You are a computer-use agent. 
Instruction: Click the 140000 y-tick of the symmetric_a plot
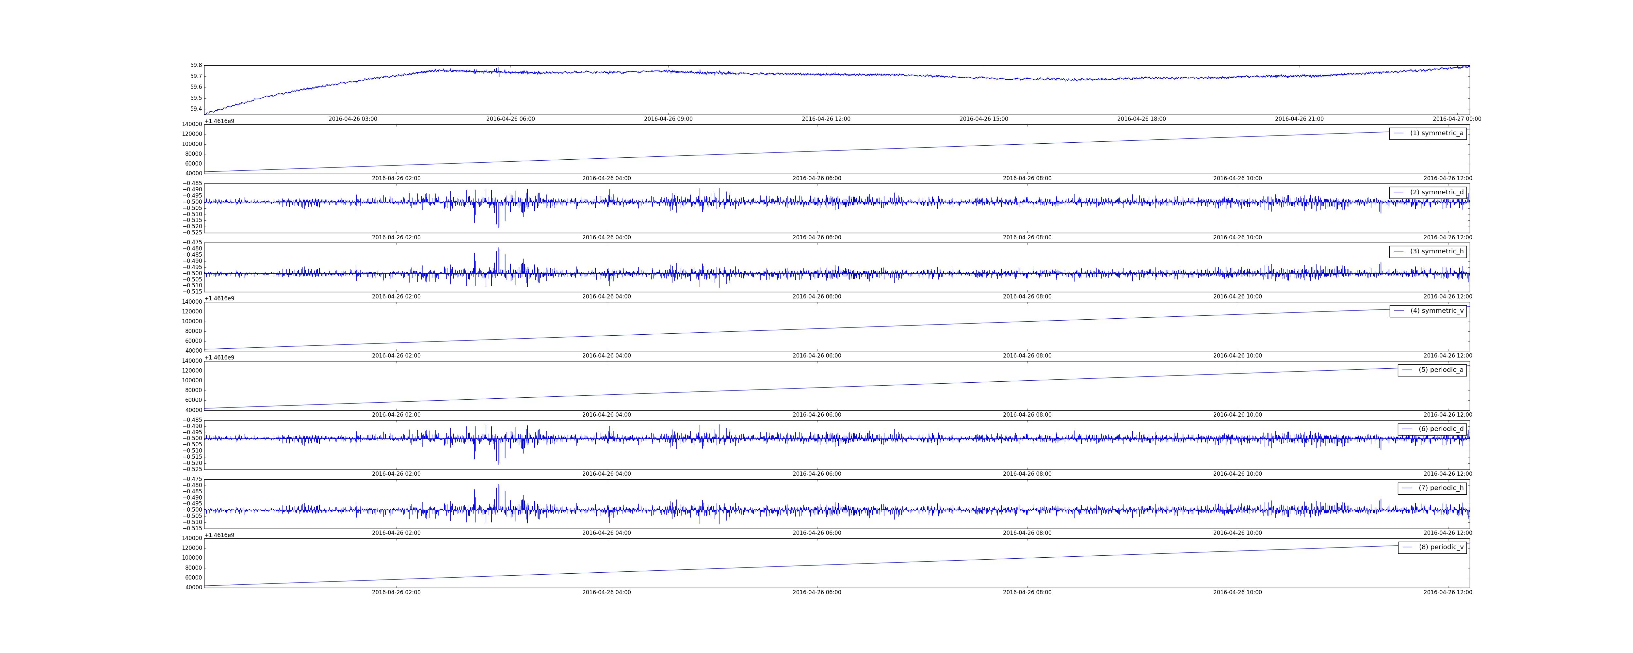click(x=192, y=124)
